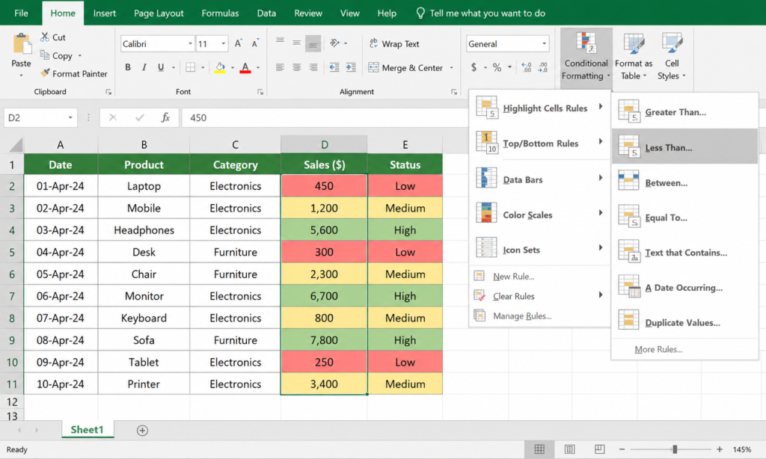The width and height of the screenshot is (766, 459).
Task: Open the Insert tab
Action: [x=105, y=13]
